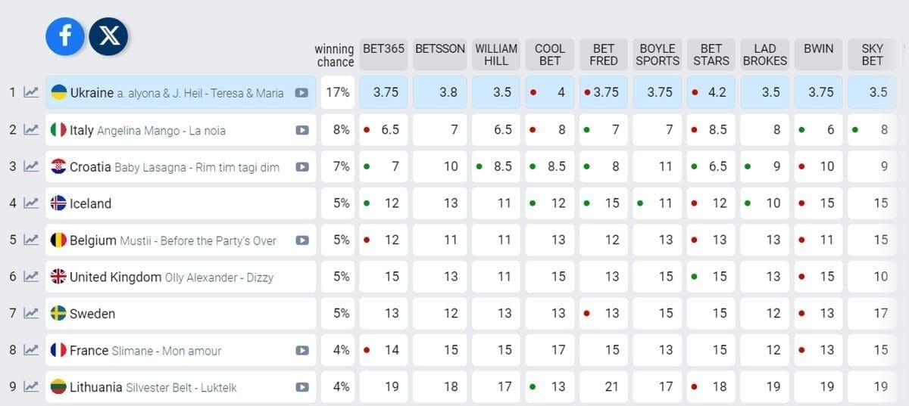Click the LAD BROKES column header
Viewport: 909px width, 406px height.
click(x=765, y=54)
